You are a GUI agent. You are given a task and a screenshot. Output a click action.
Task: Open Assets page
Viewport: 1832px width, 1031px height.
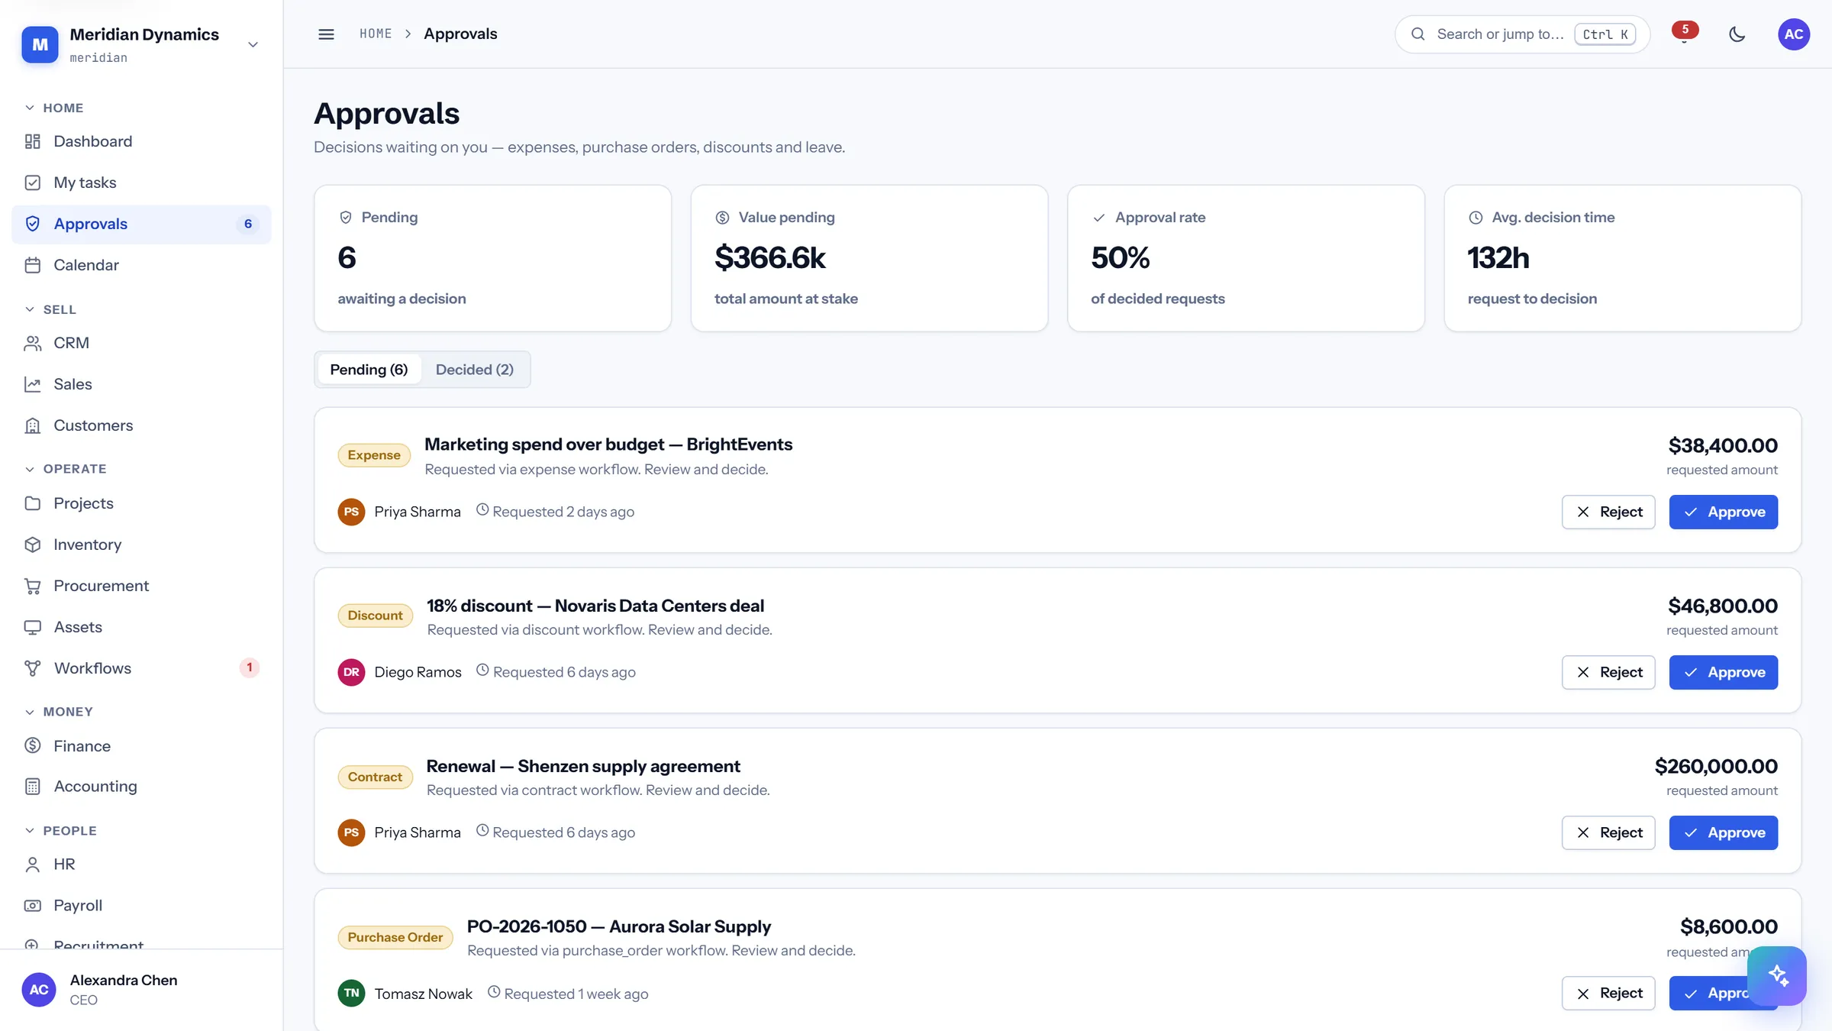tap(141, 627)
